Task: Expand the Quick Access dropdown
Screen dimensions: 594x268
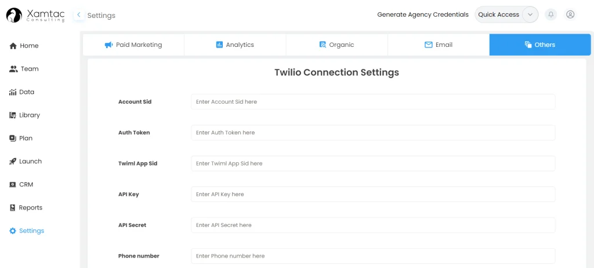Action: 530,14
